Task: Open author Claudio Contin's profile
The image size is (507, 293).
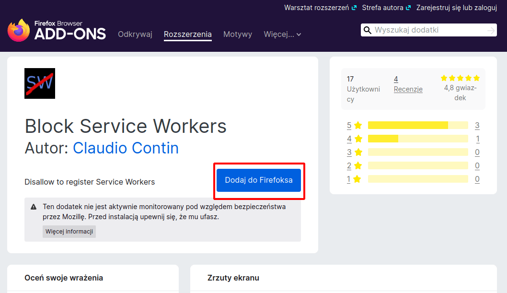Action: (x=126, y=148)
